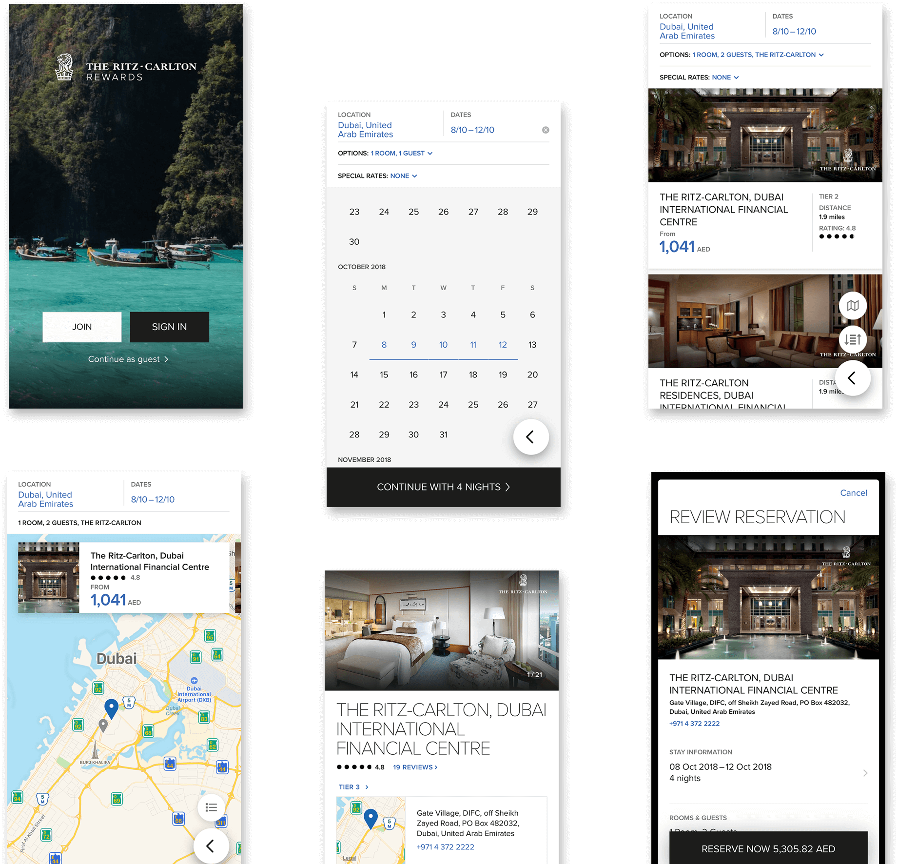Image resolution: width=898 pixels, height=864 pixels.
Task: Expand SPECIAL RATES dropdown on results screen
Action: point(725,78)
